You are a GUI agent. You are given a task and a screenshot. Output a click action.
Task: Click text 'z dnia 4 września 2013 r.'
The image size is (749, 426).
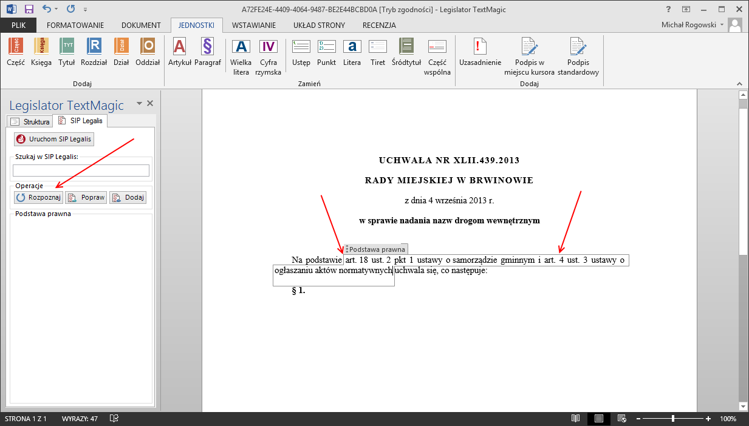(449, 200)
